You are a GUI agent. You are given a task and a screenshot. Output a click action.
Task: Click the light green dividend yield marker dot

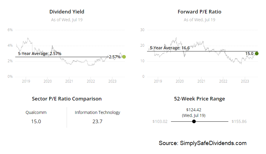pos(124,57)
